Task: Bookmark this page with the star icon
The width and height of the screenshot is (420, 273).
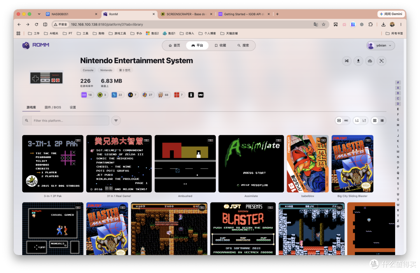Action: (x=324, y=25)
